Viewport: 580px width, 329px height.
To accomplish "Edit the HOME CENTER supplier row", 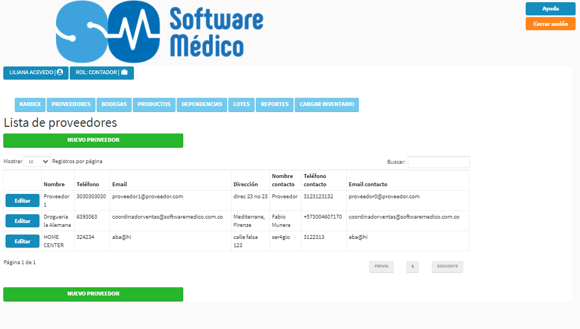I will click(22, 241).
